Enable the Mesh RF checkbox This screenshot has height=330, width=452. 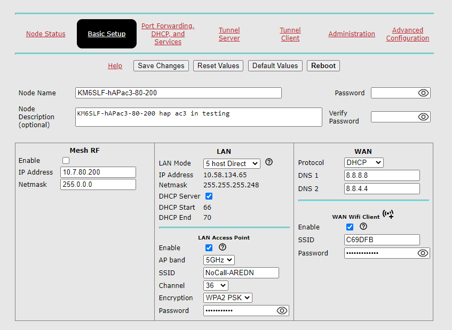pyautogui.click(x=66, y=160)
